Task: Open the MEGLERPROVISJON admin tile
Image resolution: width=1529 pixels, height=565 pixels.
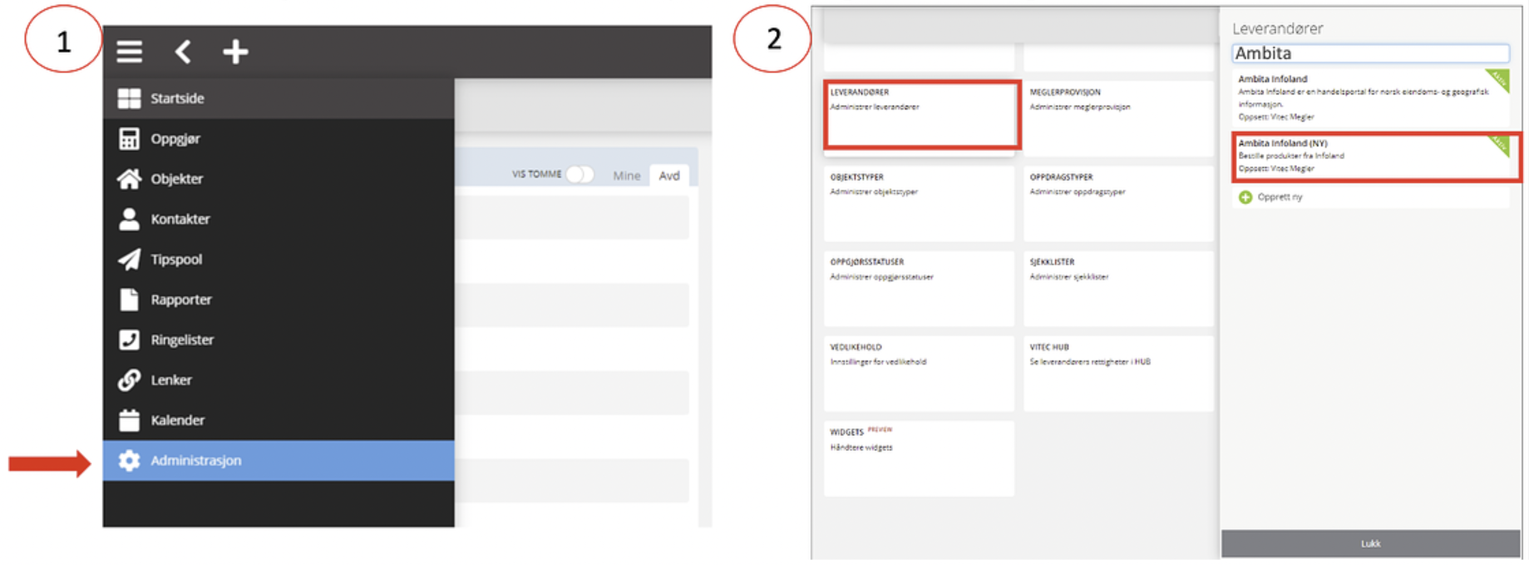Action: point(1118,118)
